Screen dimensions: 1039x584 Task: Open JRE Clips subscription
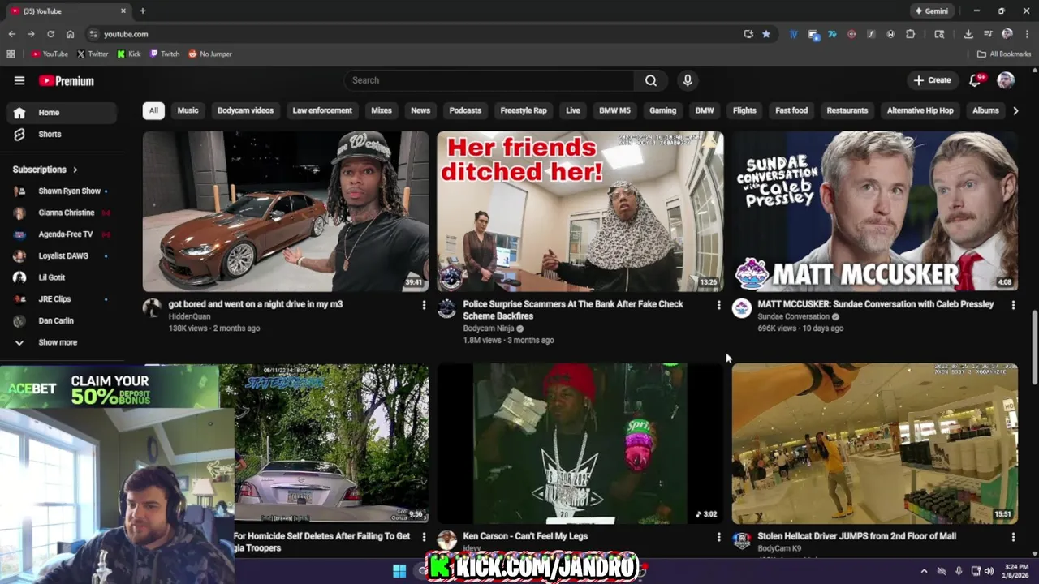click(62, 299)
